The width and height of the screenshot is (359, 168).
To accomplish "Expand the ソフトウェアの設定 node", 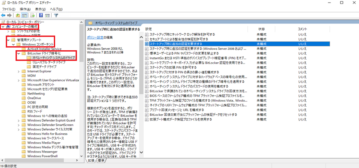I will (x=8, y=31).
